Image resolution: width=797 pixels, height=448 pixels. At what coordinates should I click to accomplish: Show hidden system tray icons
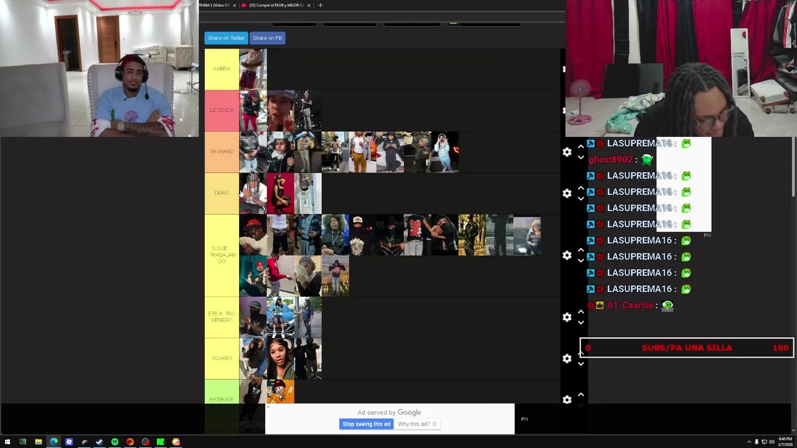[x=749, y=442]
